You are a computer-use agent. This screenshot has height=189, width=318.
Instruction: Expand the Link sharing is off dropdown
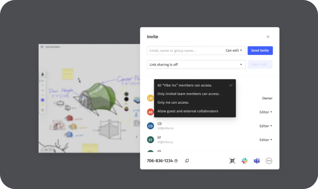point(196,65)
